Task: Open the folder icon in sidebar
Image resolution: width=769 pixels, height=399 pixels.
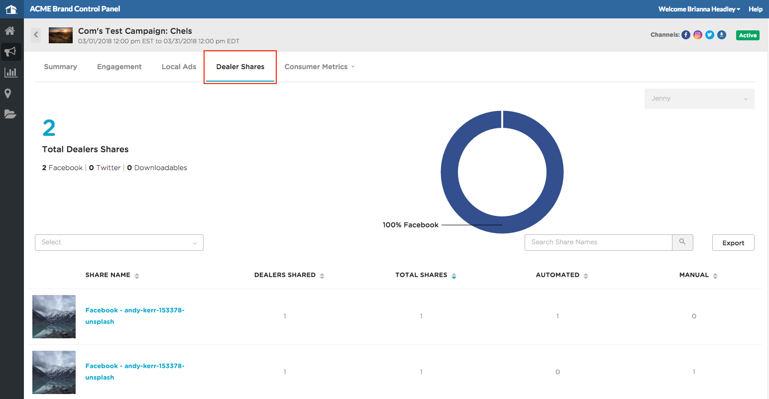Action: 10,114
